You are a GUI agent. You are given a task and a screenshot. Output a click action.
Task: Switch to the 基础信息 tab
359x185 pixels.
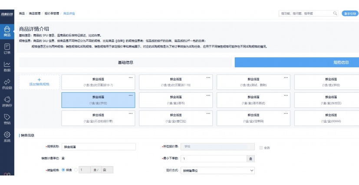126,62
